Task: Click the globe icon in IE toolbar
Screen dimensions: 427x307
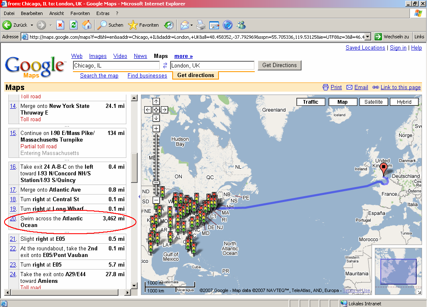Action: [227, 25]
